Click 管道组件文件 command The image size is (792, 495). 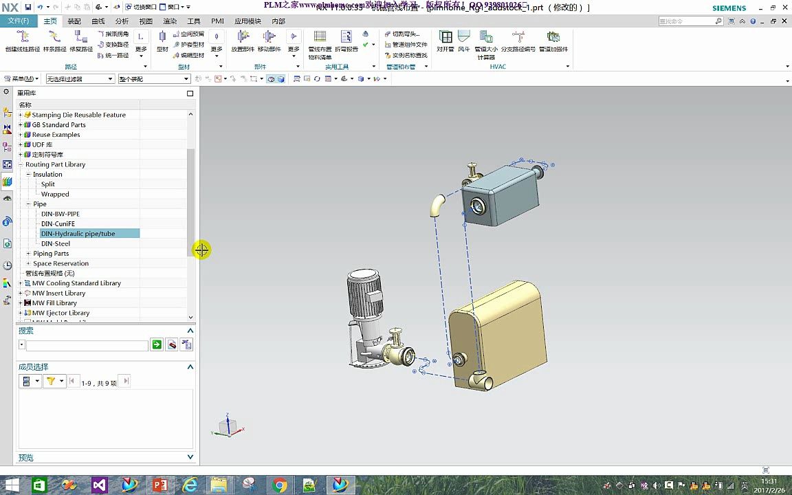pyautogui.click(x=406, y=45)
